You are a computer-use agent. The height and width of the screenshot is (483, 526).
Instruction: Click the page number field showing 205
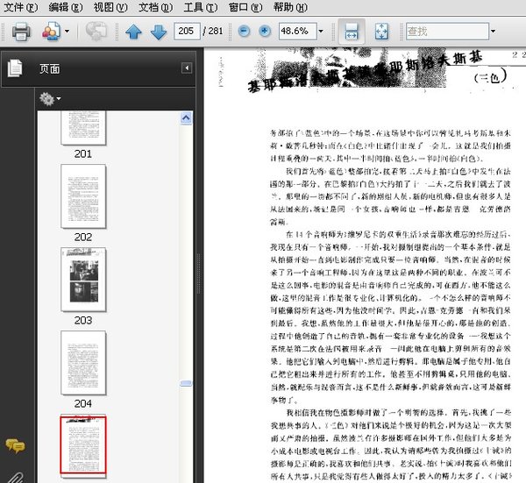tap(185, 32)
